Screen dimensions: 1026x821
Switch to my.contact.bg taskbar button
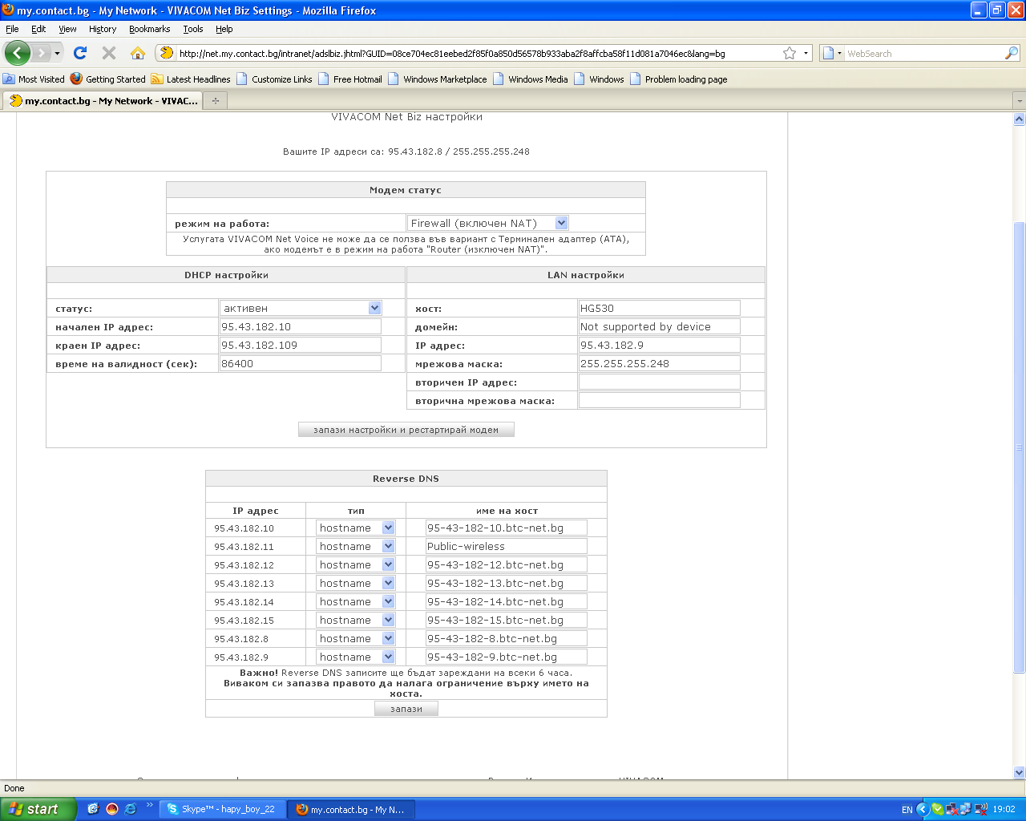point(352,809)
